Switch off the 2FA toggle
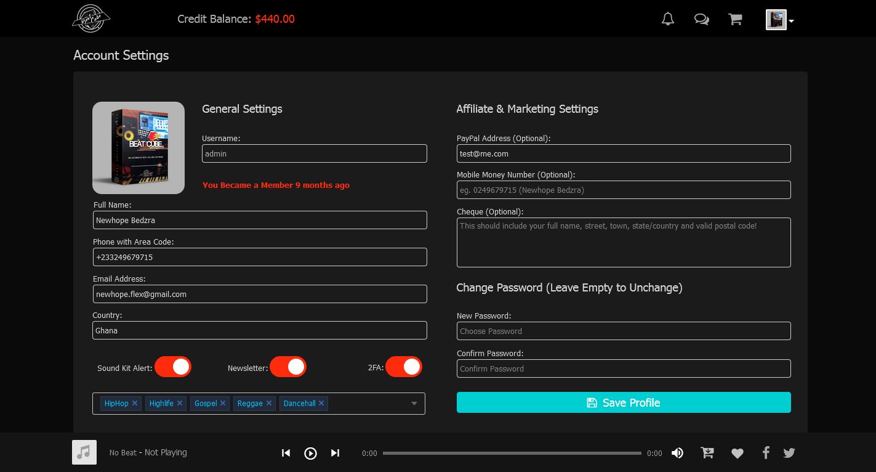Image resolution: width=876 pixels, height=472 pixels. (x=404, y=367)
